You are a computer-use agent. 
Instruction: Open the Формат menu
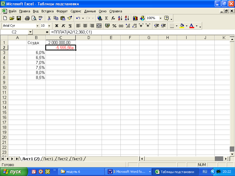62,11
